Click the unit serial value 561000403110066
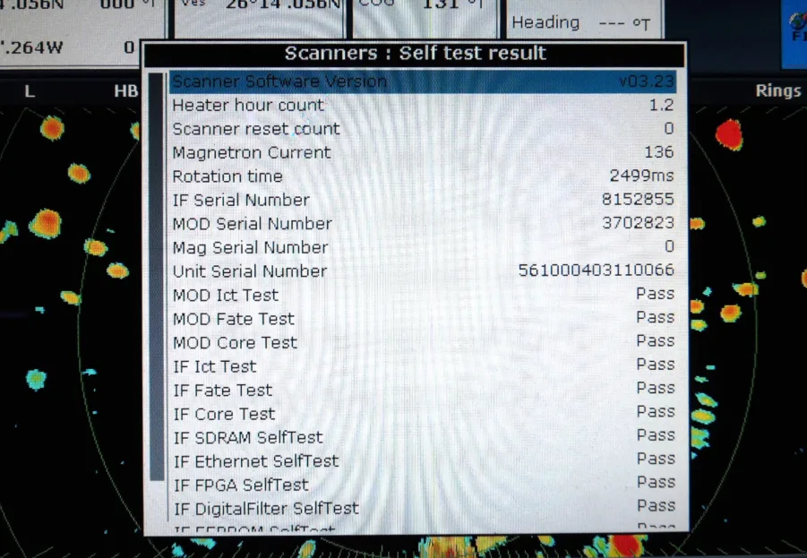The image size is (807, 558). 596,270
